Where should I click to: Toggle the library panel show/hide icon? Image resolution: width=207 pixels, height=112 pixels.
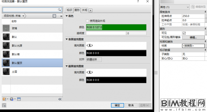pos(54,16)
